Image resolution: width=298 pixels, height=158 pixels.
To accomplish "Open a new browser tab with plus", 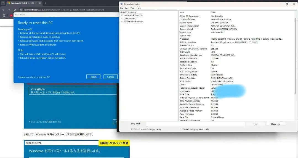I will pyautogui.click(x=46, y=3).
